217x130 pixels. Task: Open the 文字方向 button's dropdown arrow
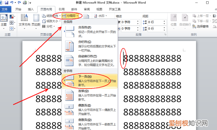[25, 29]
